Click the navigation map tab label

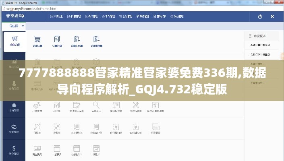[14, 26]
